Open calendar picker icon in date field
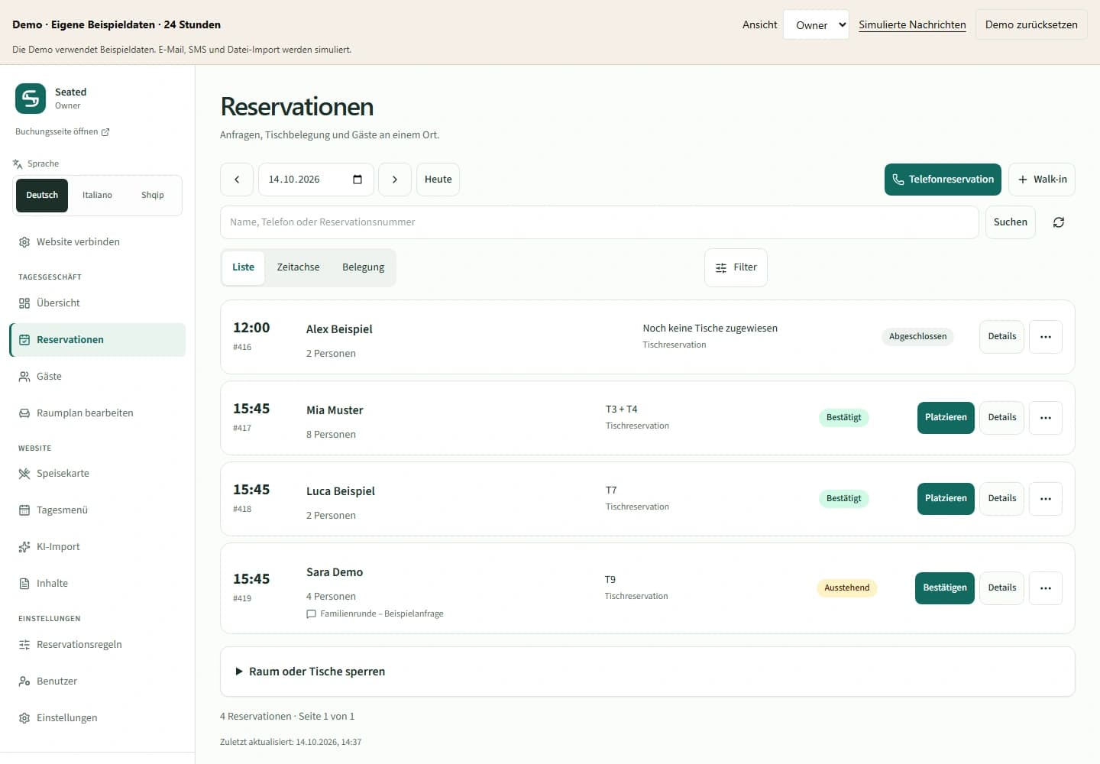The height and width of the screenshot is (764, 1100). click(357, 180)
